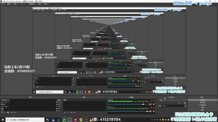Decrease transition duration with down stepper
This screenshot has height=122, width=218.
[x=185, y=106]
